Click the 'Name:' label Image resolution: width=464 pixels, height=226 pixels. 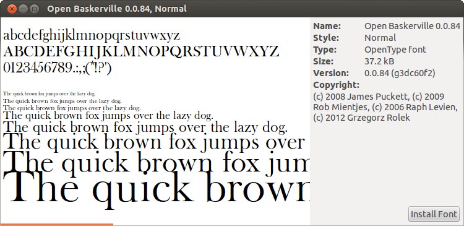pyautogui.click(x=327, y=26)
